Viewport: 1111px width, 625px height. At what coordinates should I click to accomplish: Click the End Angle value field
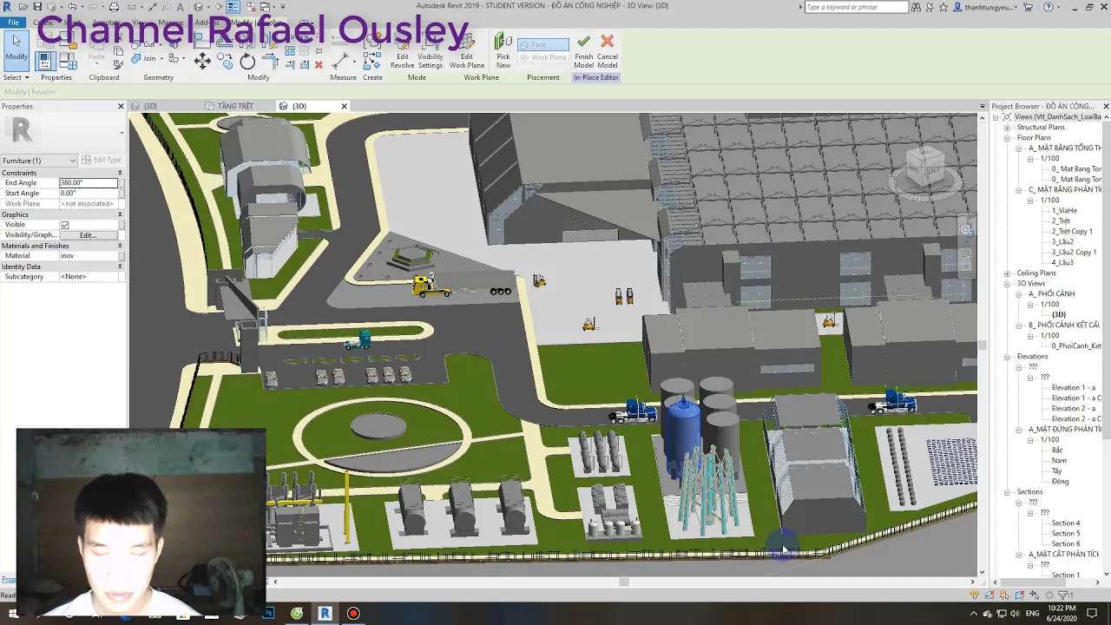point(88,183)
